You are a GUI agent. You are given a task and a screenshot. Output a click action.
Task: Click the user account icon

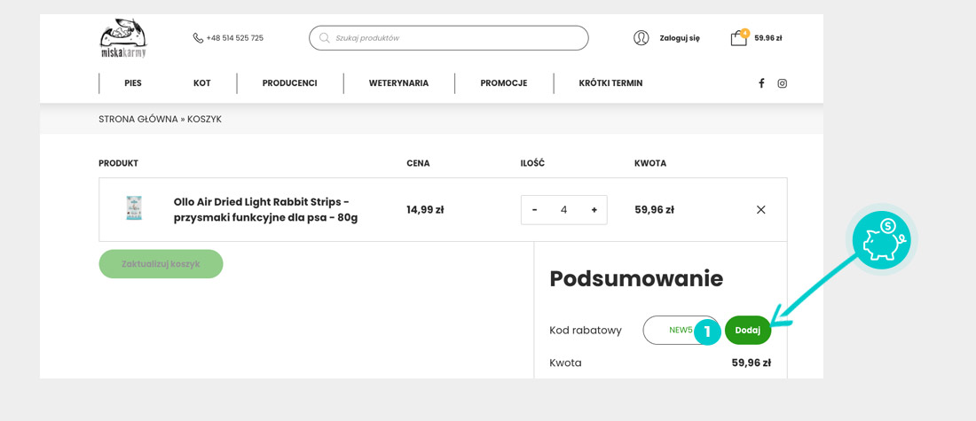[x=641, y=38]
